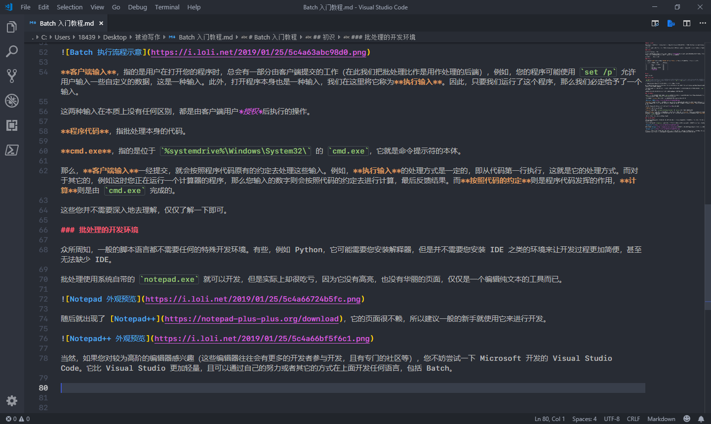The image size is (711, 424).
Task: Open the Edit menu
Action: [x=43, y=7]
